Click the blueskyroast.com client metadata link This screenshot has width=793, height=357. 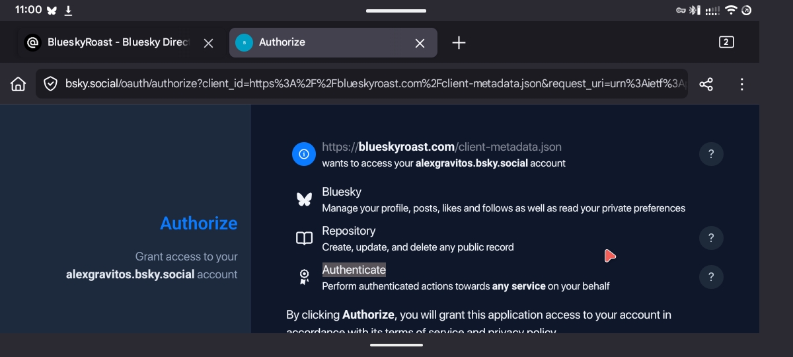pos(441,147)
